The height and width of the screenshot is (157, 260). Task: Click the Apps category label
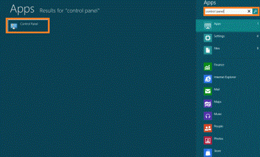click(x=217, y=24)
